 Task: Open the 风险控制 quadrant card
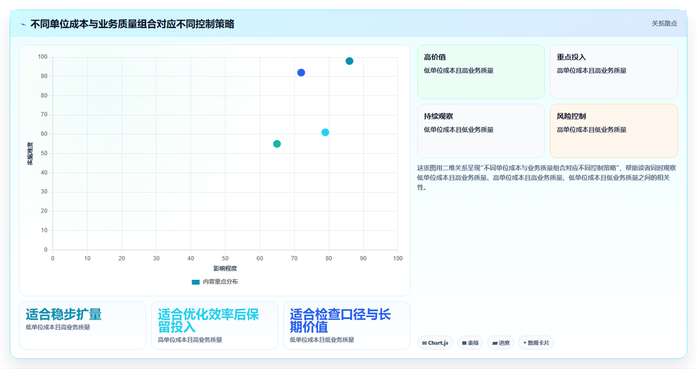(614, 131)
